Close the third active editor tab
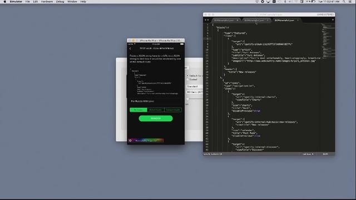This screenshot has width=356, height=200. [x=298, y=21]
